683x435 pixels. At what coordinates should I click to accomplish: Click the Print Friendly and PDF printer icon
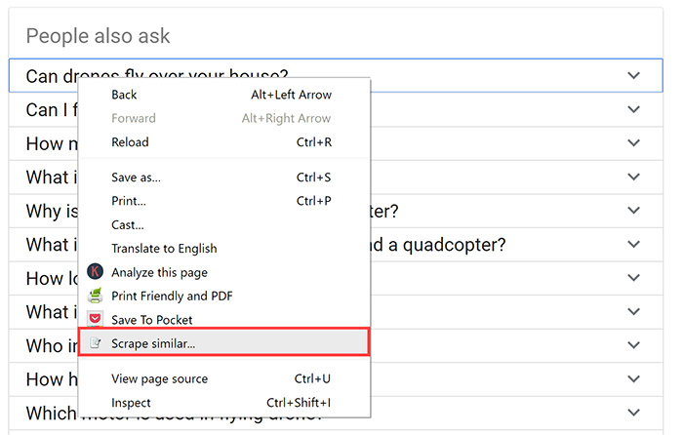point(95,296)
